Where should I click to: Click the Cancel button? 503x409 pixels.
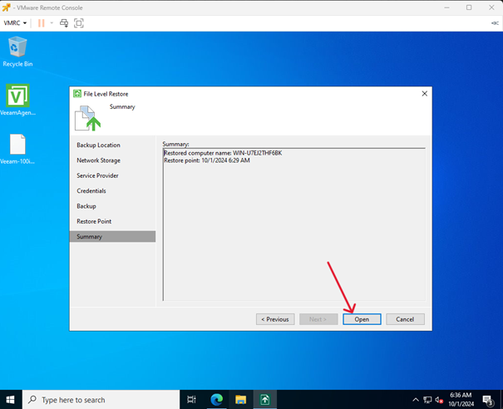point(405,319)
